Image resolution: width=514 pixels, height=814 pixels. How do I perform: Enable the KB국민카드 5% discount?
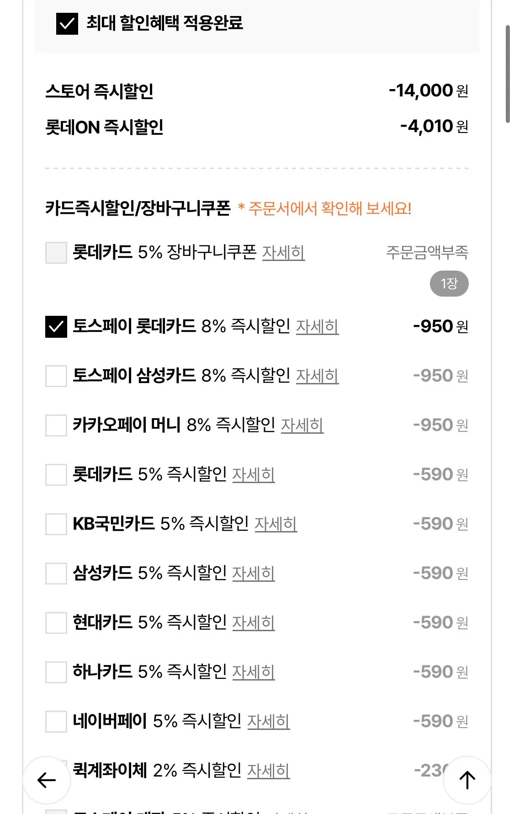coord(55,524)
